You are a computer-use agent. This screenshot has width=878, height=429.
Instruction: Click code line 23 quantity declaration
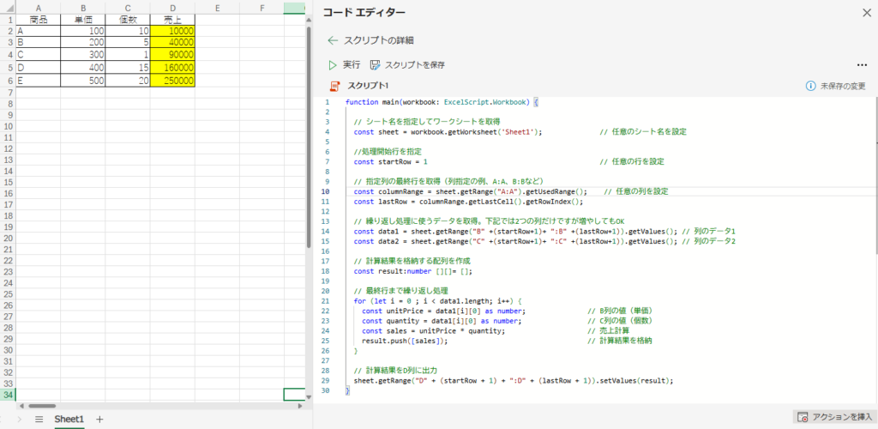(x=442, y=321)
